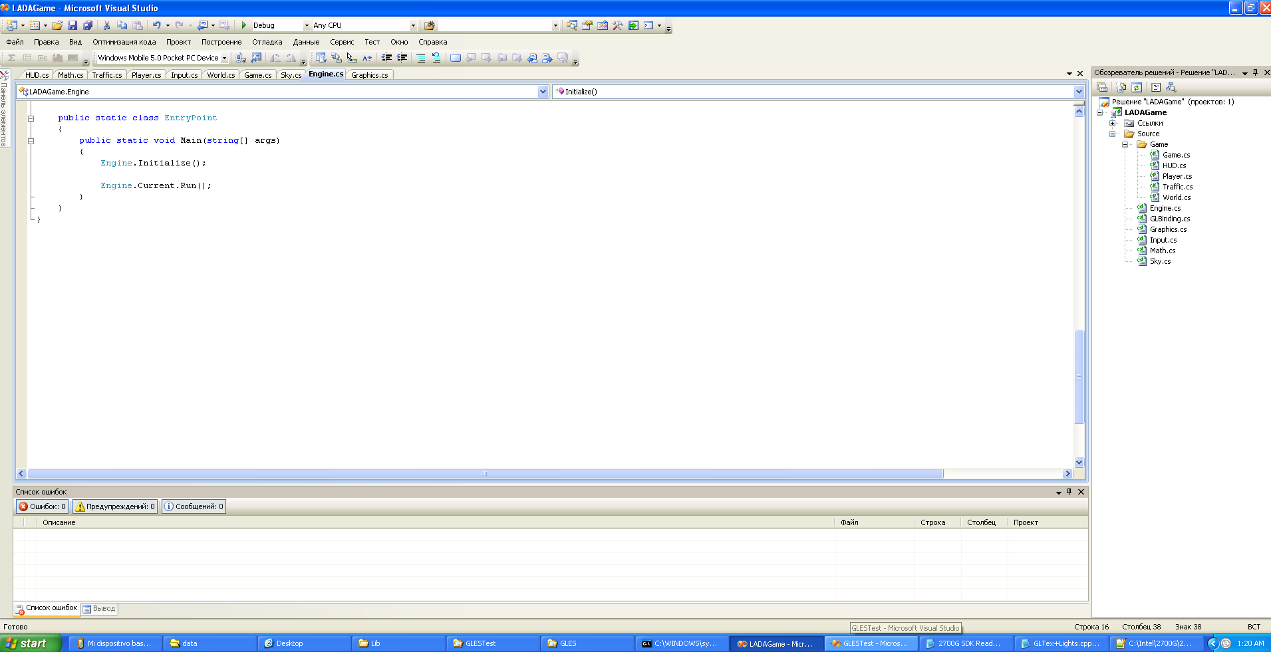Close the error list panel
Screen dimensions: 1271x652
click(1081, 492)
